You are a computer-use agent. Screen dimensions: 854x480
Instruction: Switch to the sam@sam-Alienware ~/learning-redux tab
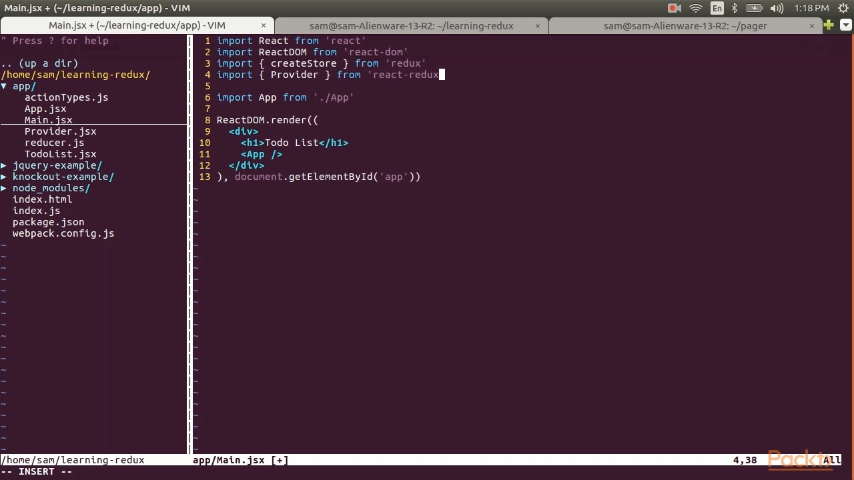[x=411, y=25]
